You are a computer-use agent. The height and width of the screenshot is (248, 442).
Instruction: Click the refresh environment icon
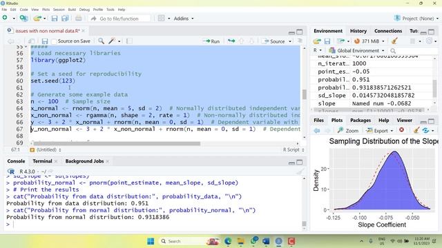[x=429, y=41]
